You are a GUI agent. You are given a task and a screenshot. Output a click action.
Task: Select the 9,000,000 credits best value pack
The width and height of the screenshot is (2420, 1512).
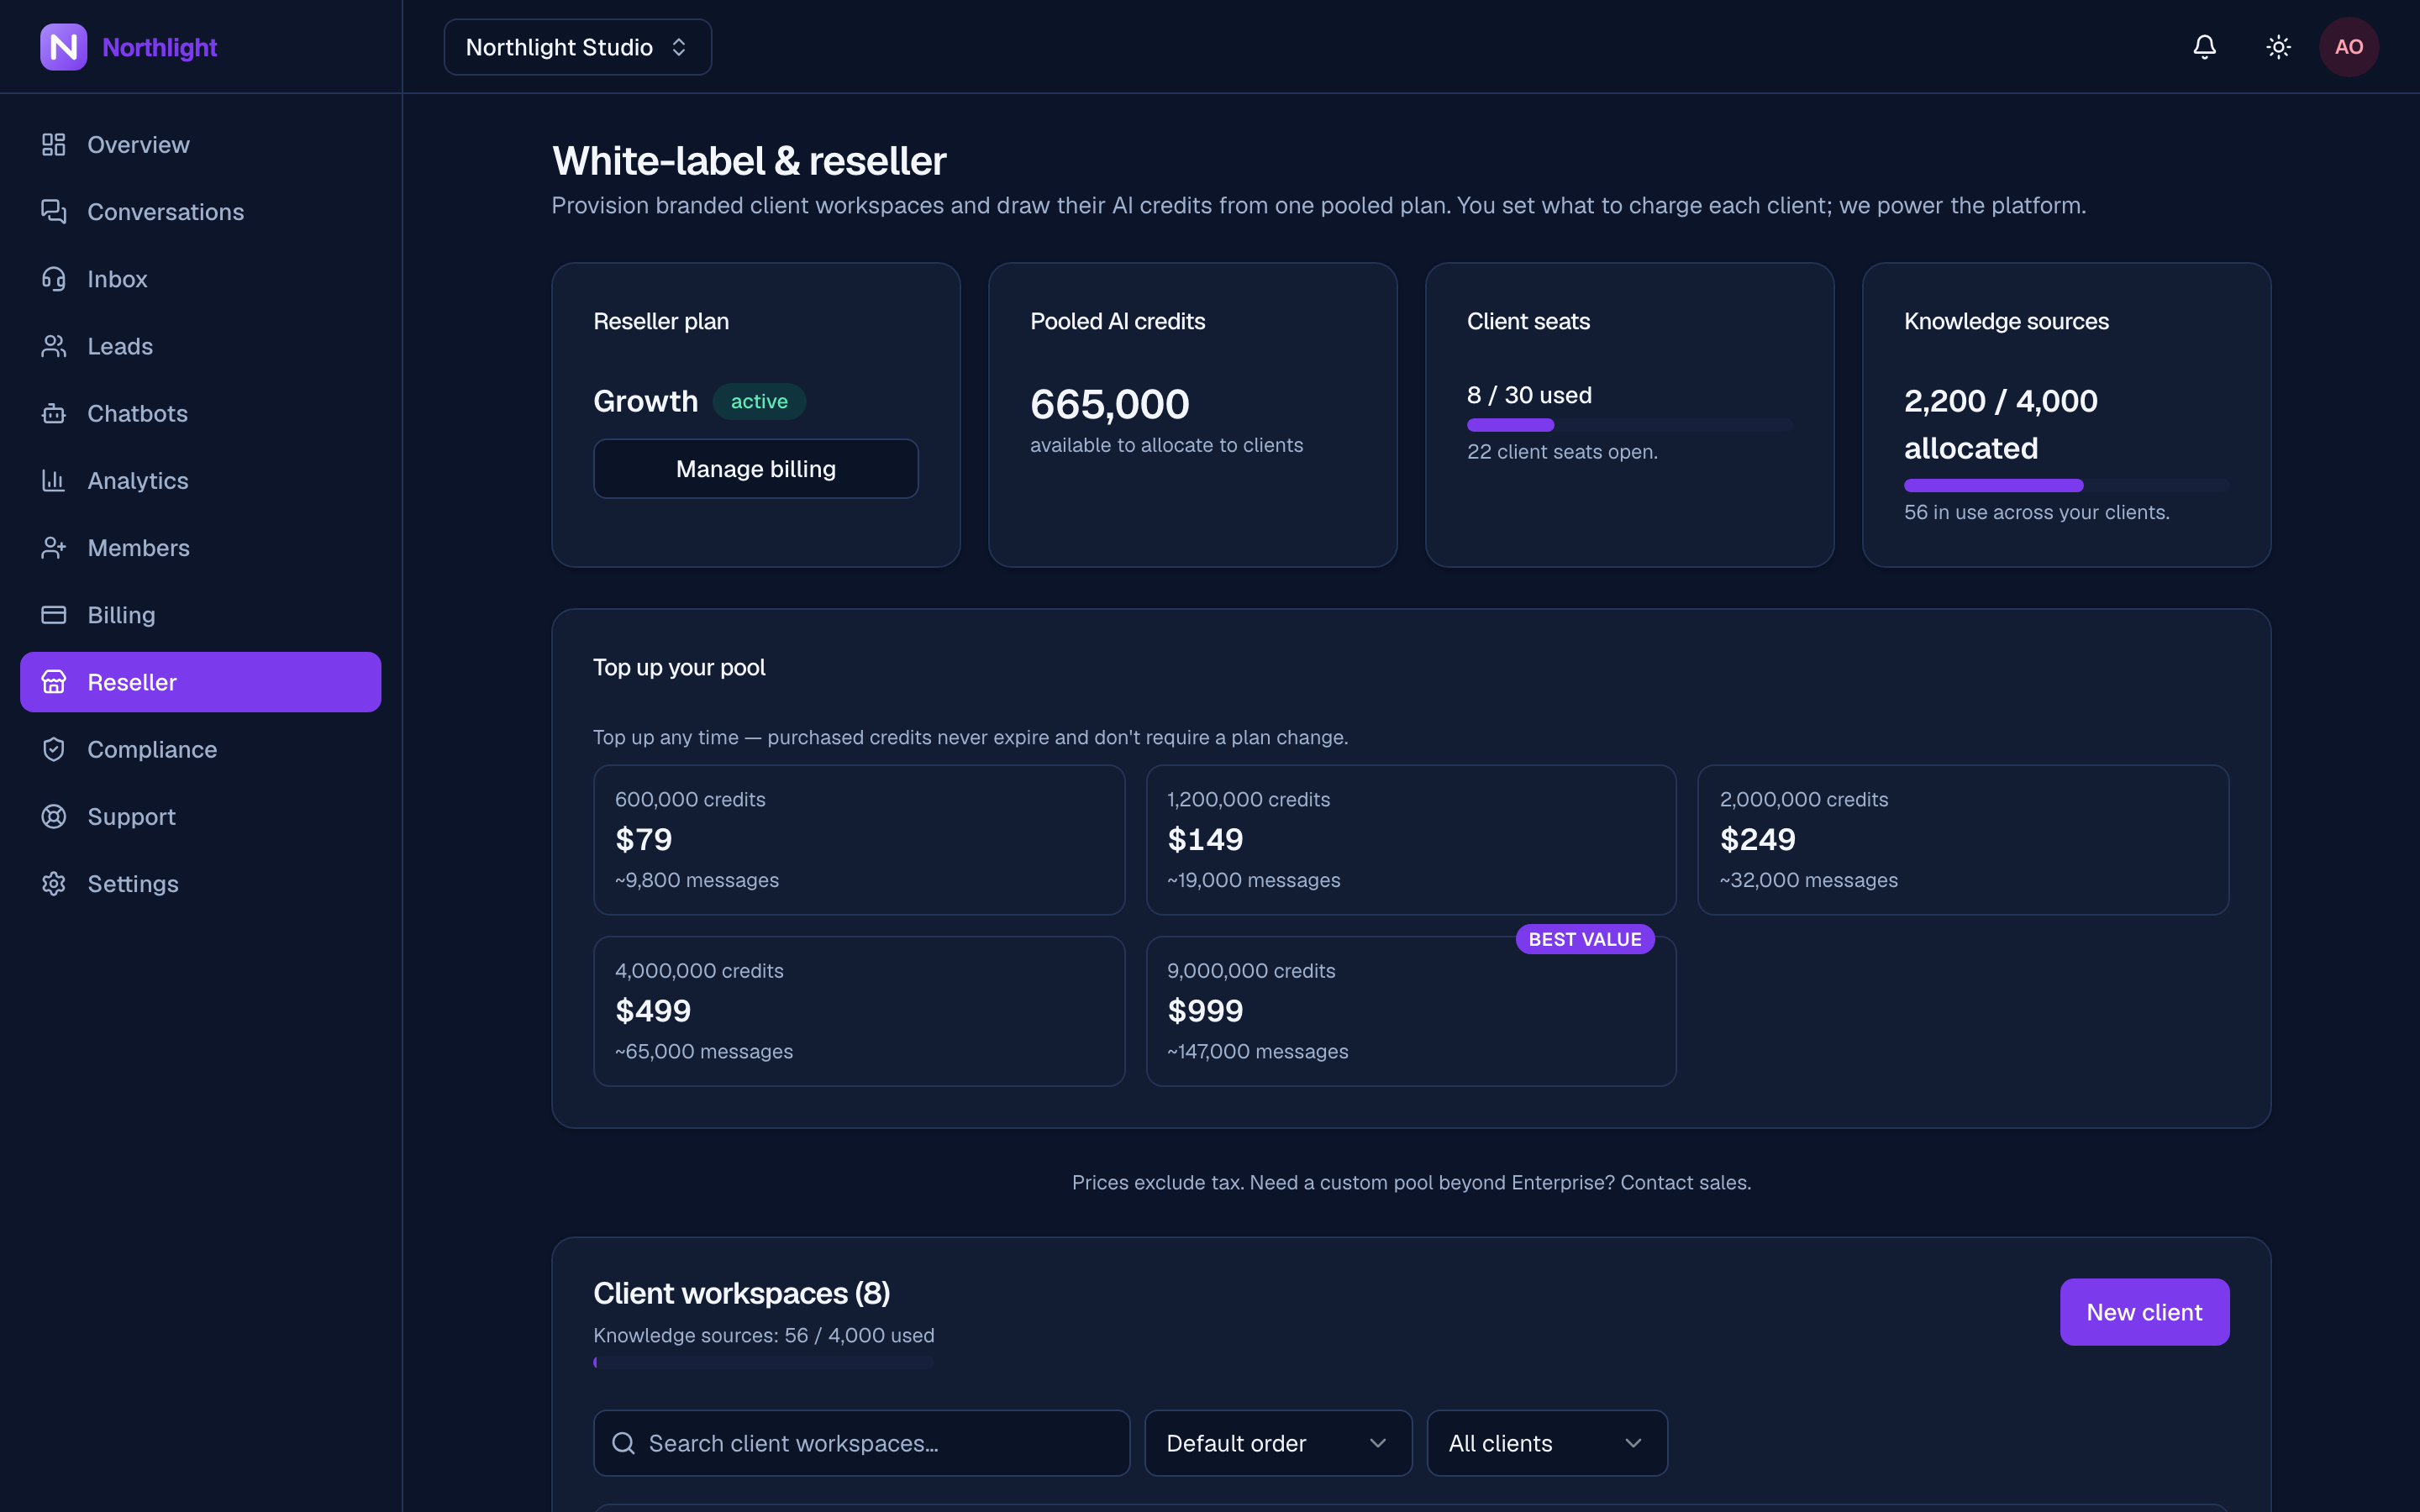tap(1411, 1011)
